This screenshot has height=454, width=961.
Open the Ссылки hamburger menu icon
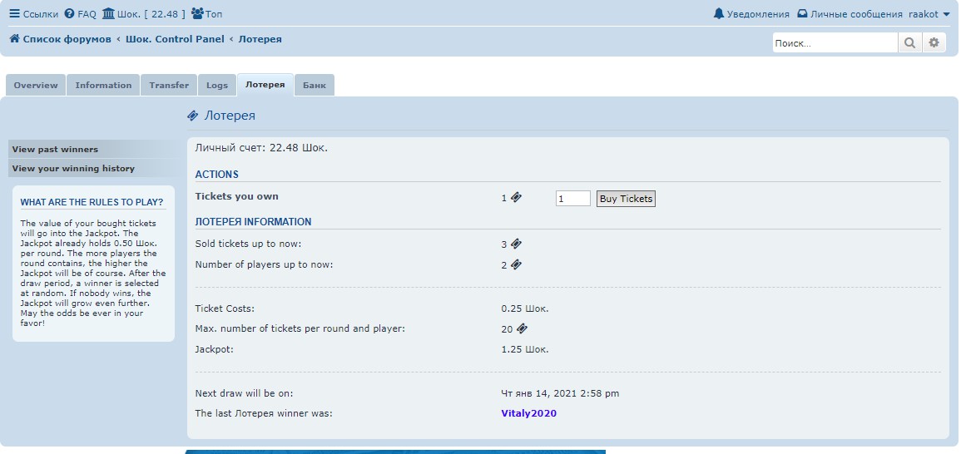(14, 14)
